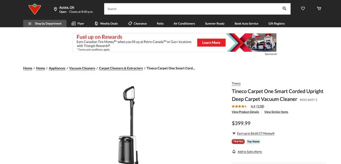The image size is (341, 164).
Task: Open the Clearance section
Action: (137, 23)
